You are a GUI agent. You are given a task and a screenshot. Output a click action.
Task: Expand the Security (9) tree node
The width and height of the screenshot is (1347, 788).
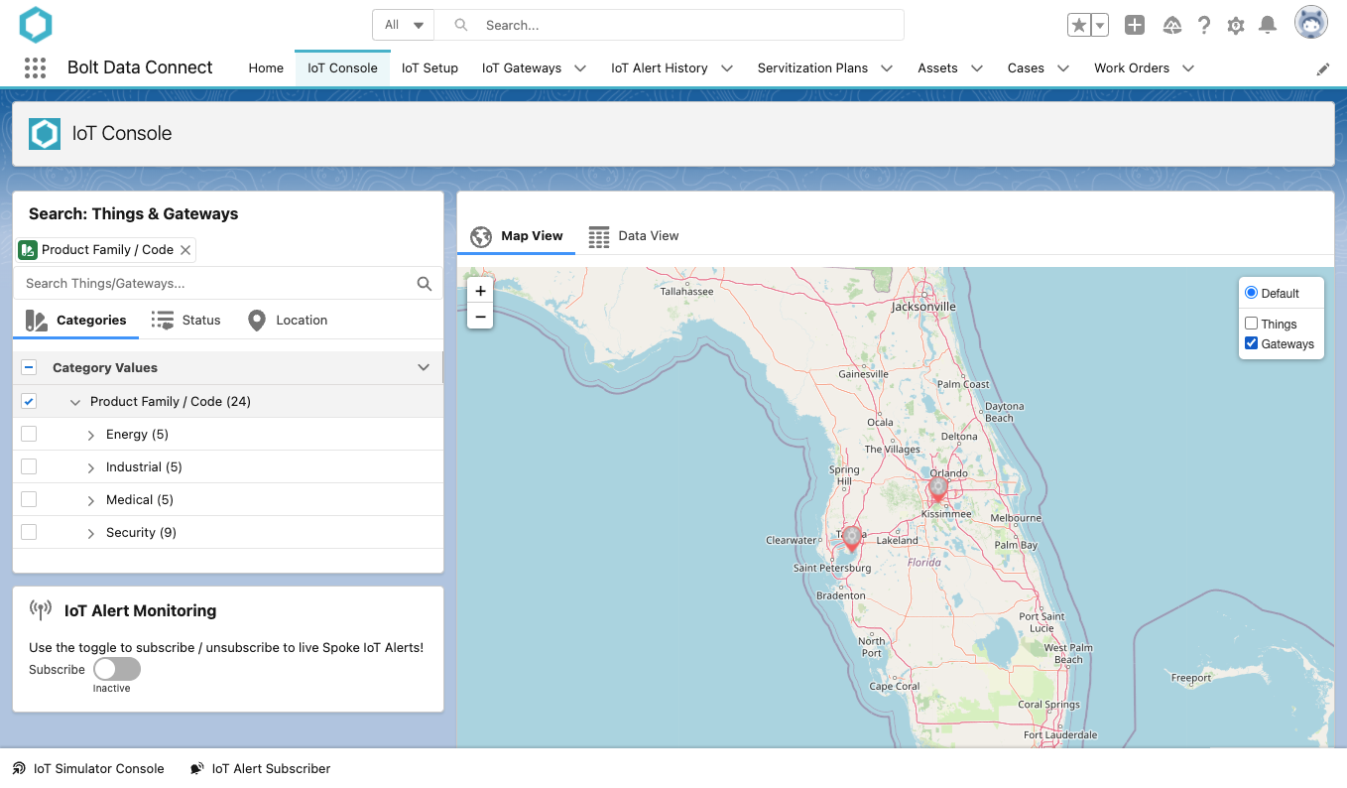(x=91, y=533)
